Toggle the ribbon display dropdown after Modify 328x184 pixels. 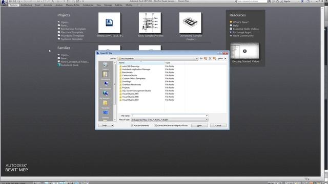[139, 5]
